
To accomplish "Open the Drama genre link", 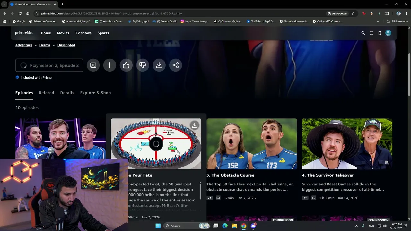I will [x=45, y=45].
